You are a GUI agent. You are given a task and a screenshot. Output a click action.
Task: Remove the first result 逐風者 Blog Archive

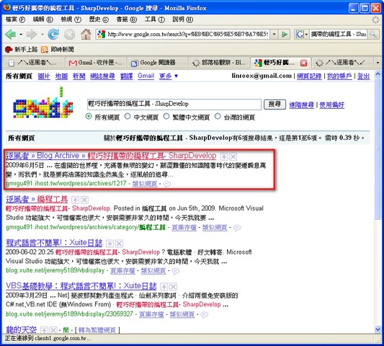(x=233, y=156)
